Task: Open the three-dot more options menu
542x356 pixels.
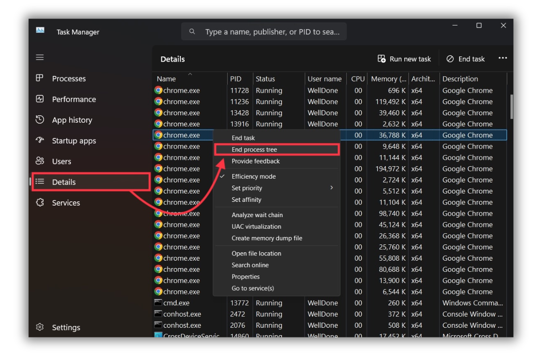Action: 503,58
